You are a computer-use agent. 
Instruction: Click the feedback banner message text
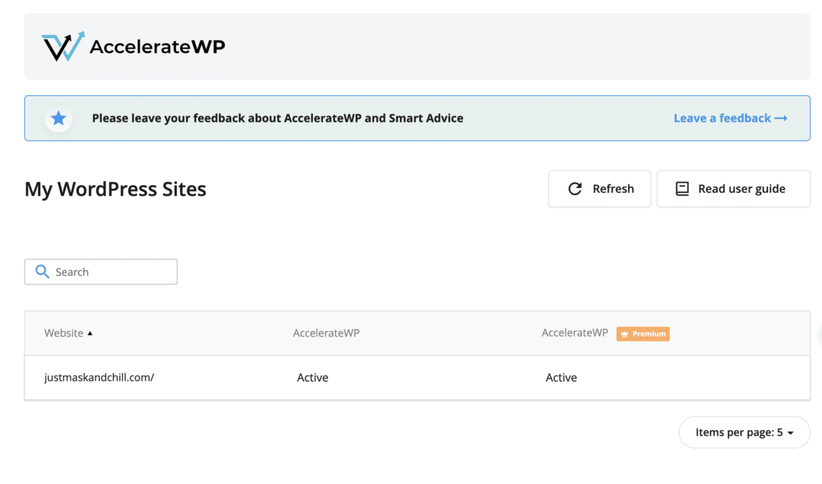(277, 118)
